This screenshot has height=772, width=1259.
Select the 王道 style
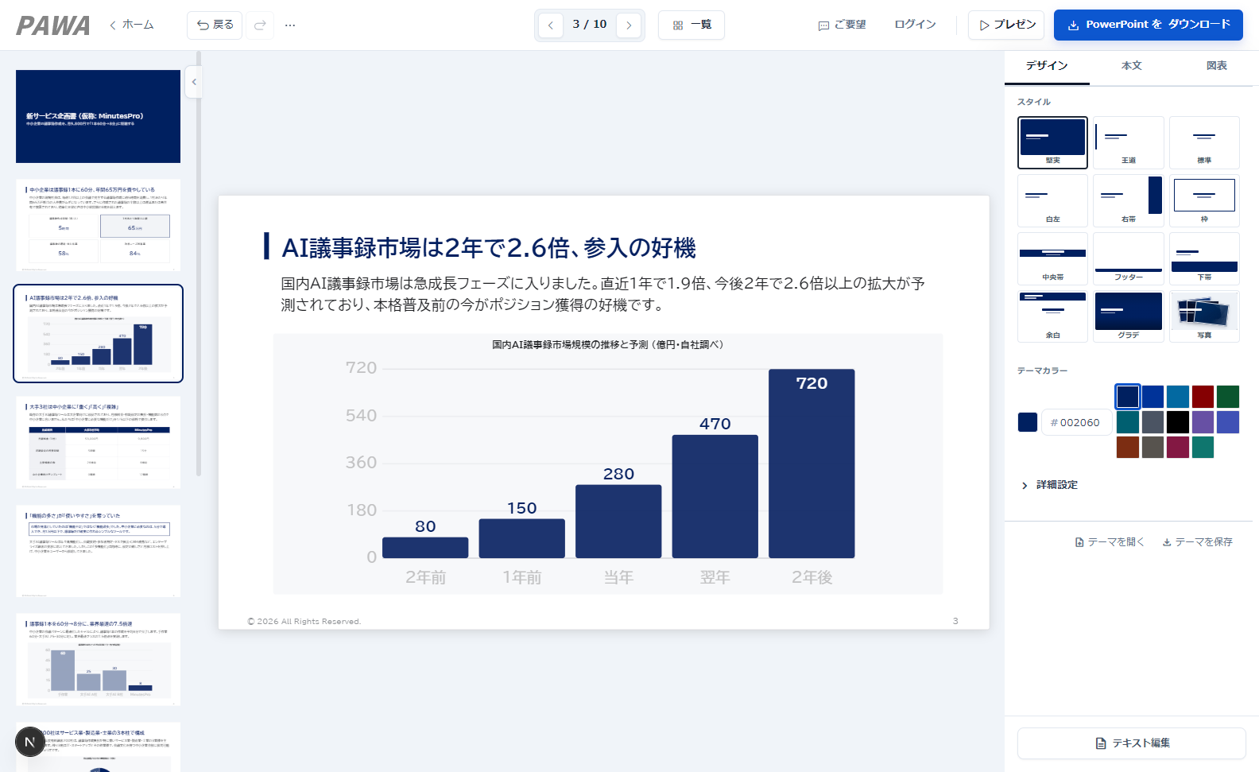point(1129,142)
